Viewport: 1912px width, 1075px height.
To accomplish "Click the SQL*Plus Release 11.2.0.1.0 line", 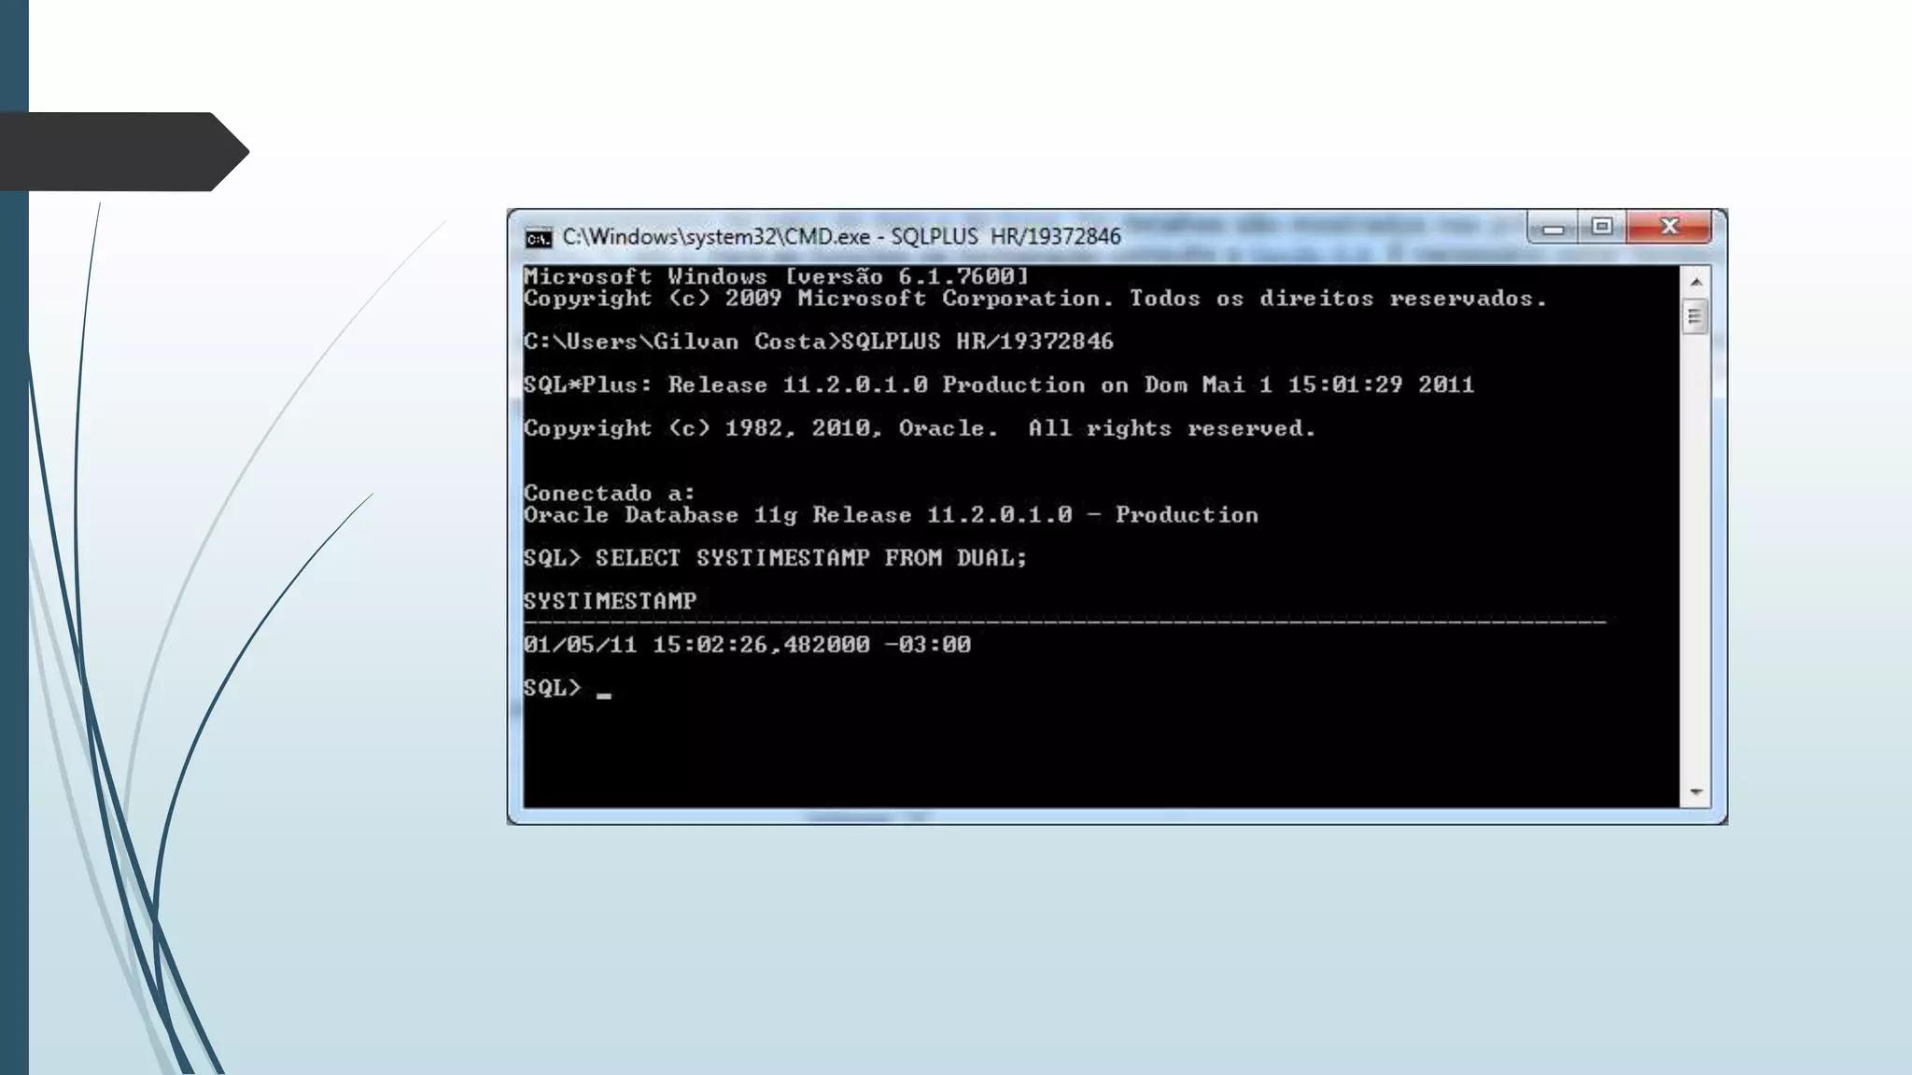I will coord(997,385).
